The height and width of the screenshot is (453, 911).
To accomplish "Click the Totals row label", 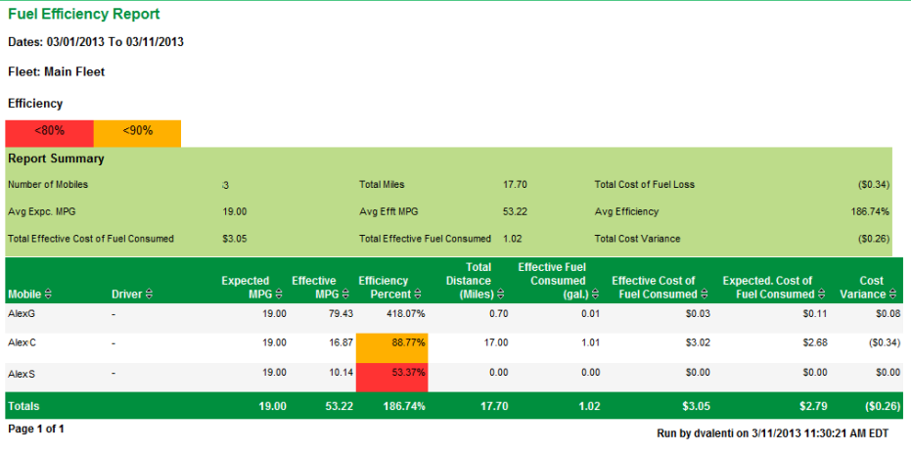I will [23, 407].
